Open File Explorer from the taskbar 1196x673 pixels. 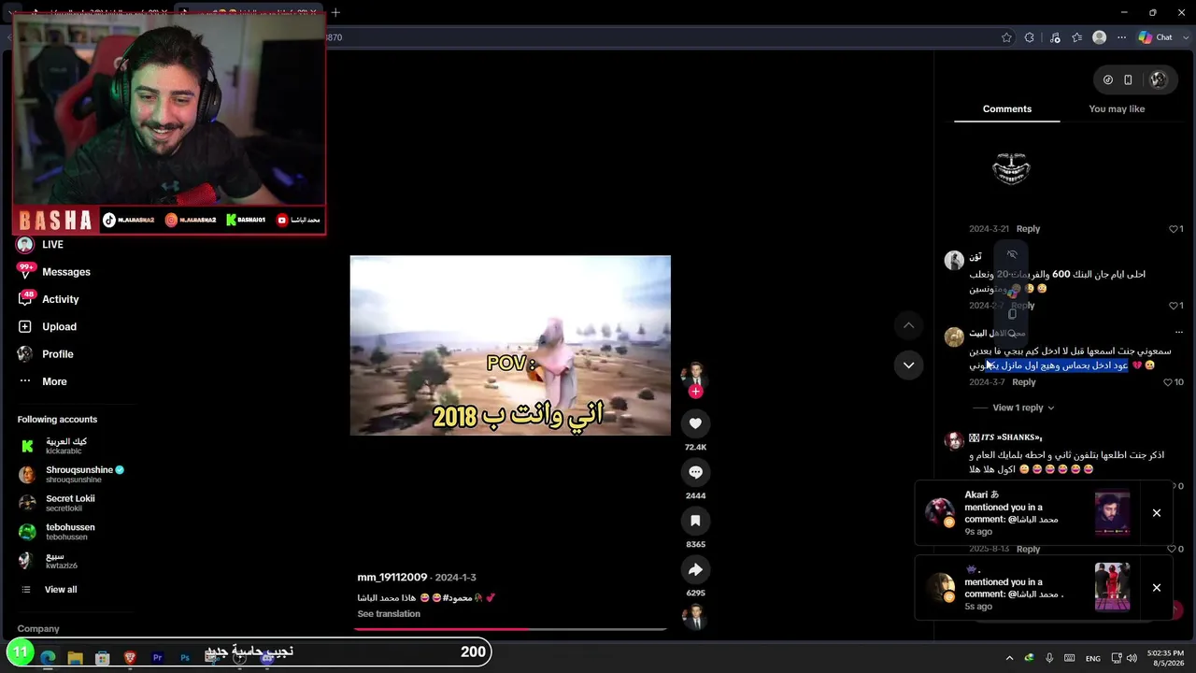click(75, 658)
